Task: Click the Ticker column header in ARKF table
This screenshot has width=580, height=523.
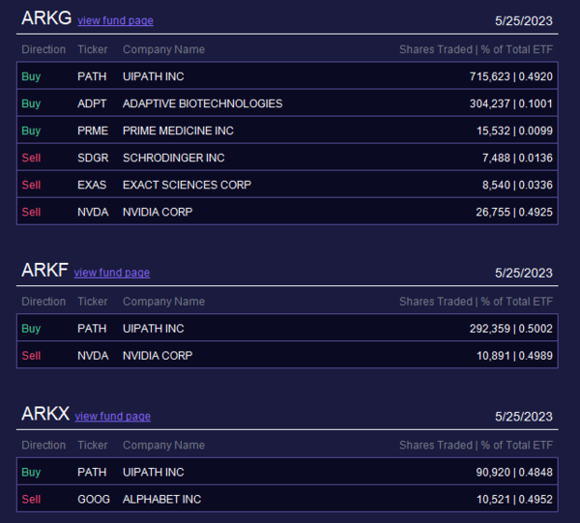Action: click(x=93, y=302)
